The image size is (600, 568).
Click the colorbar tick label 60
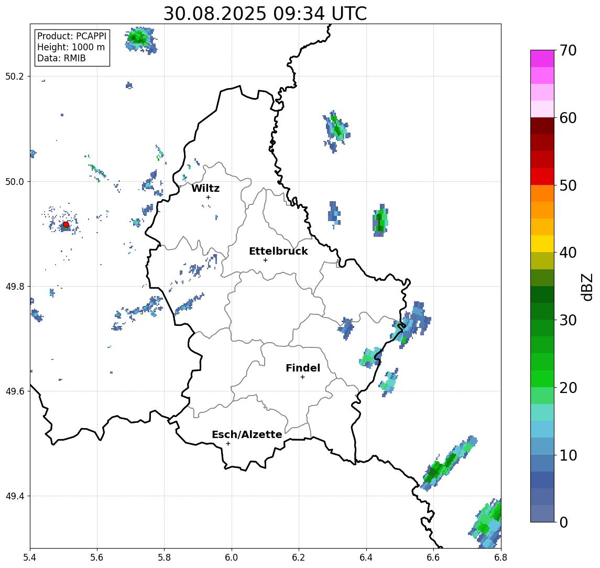click(x=568, y=118)
